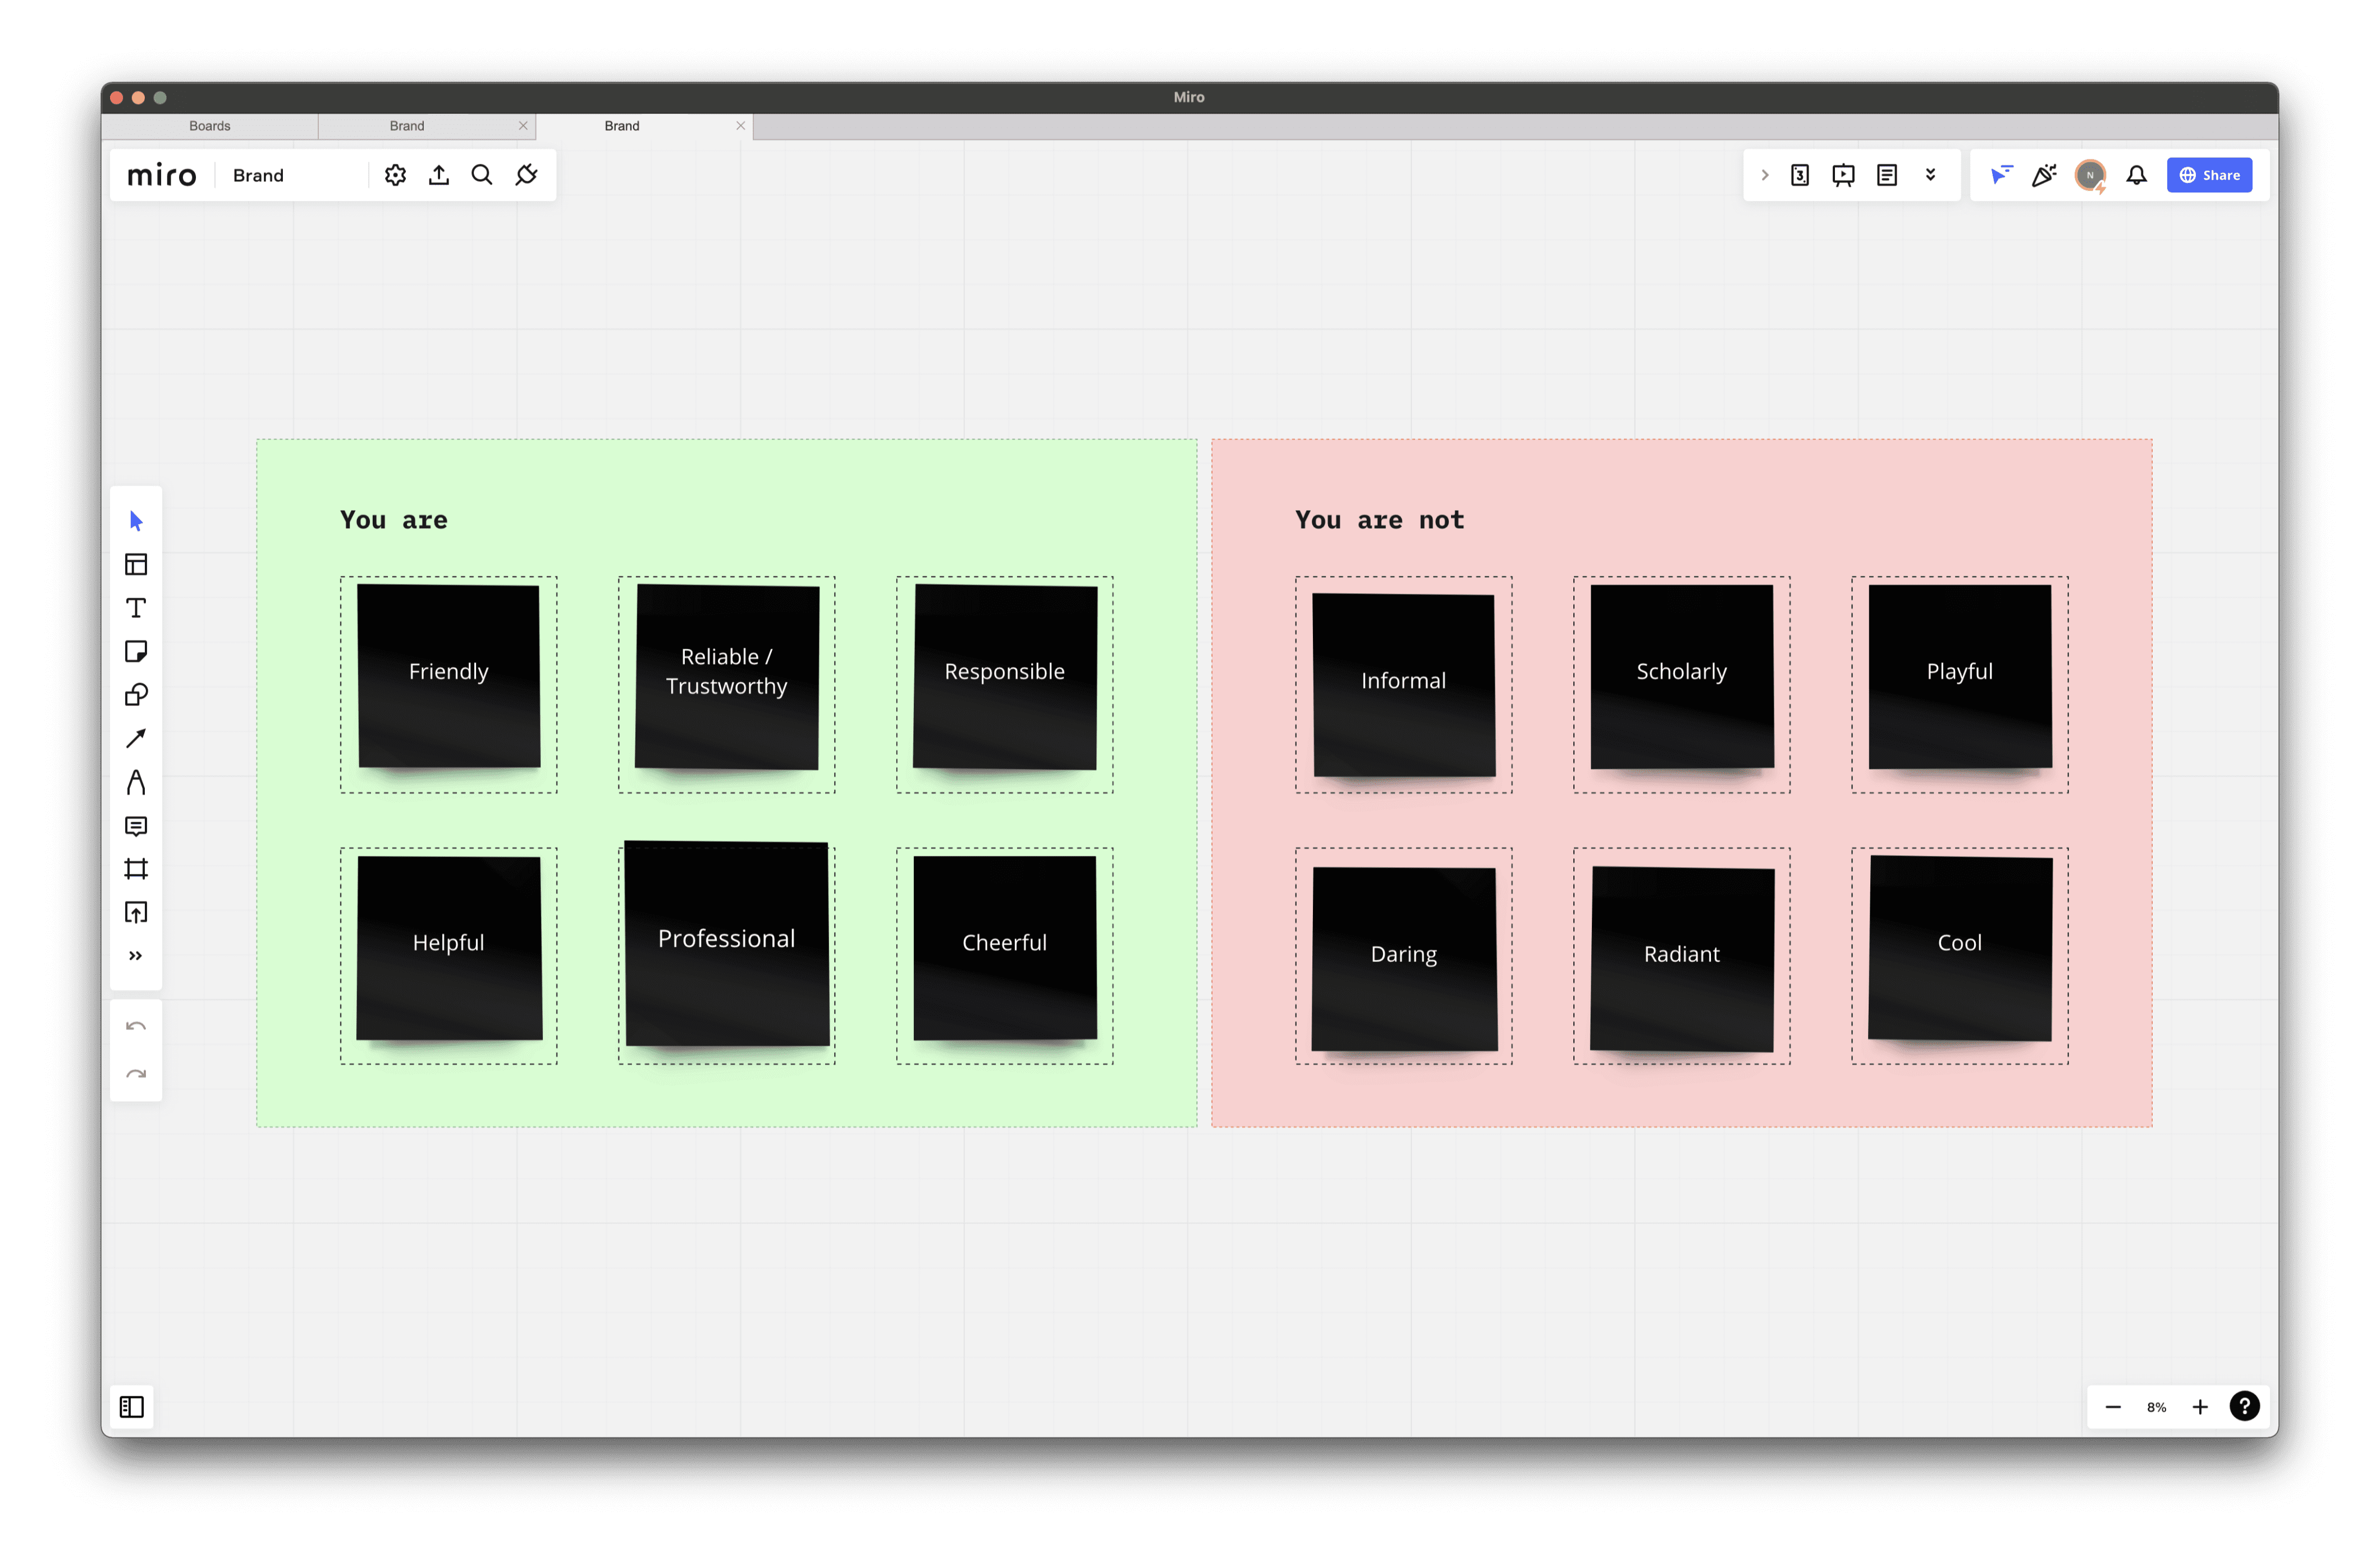Select the Frame tool
The width and height of the screenshot is (2380, 1558).
(x=136, y=869)
